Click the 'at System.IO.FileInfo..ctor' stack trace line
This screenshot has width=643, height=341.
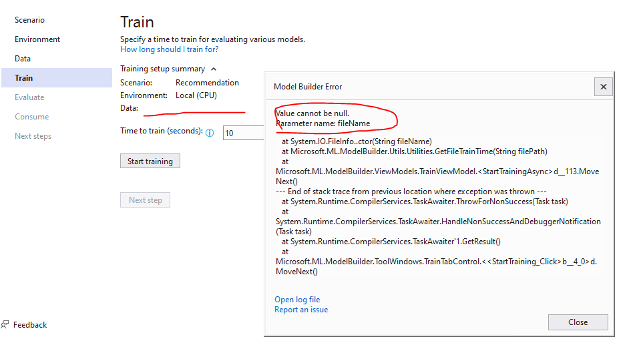357,141
